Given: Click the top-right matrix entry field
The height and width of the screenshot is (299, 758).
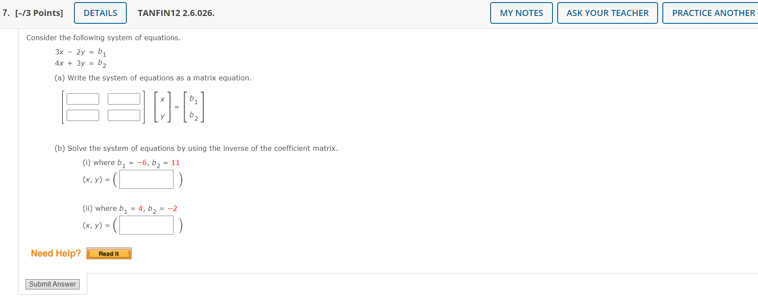Looking at the screenshot, I should coord(124,99).
